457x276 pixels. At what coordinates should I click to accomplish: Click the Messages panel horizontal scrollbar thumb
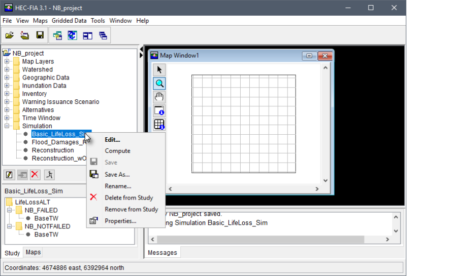click(260, 240)
